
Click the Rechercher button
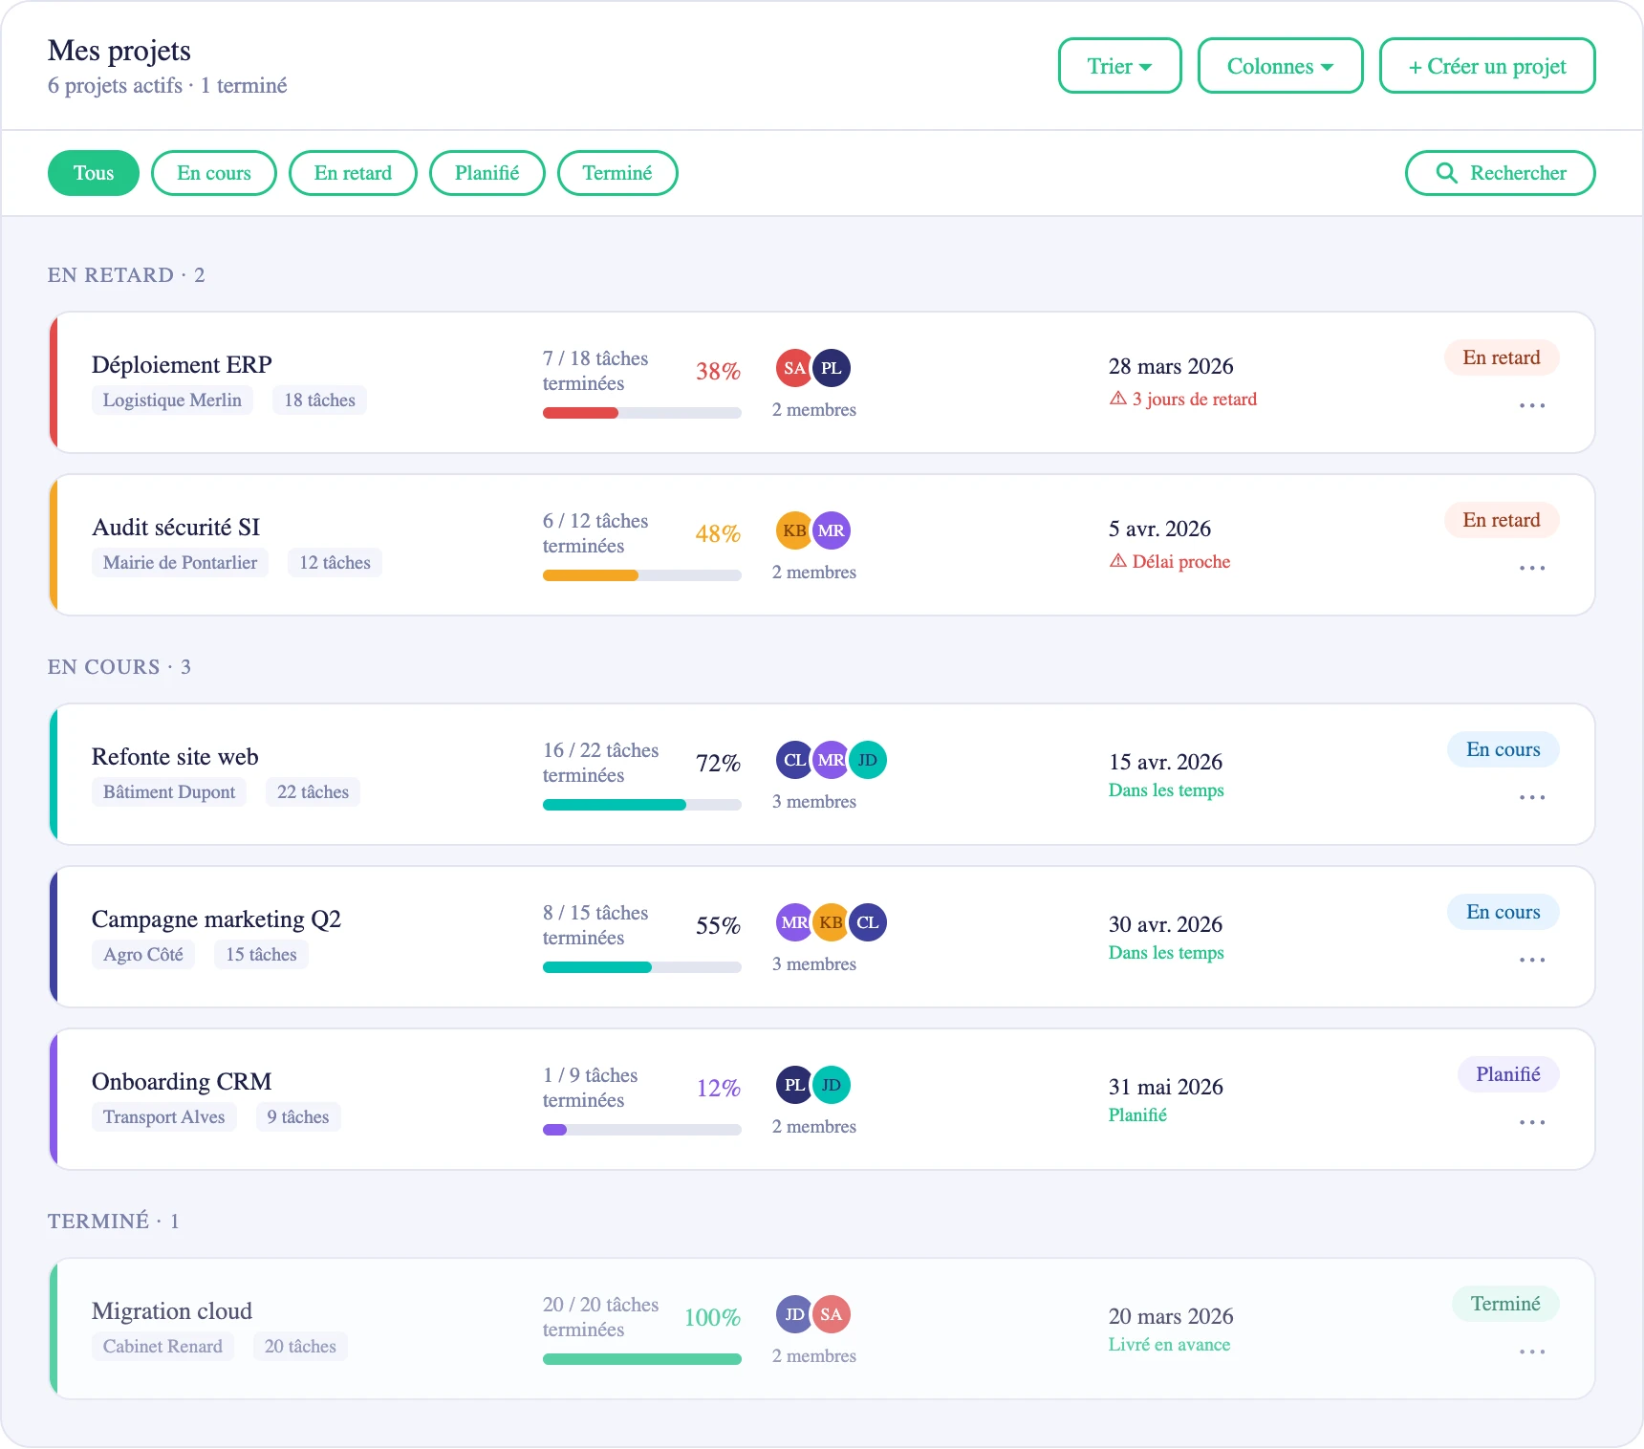[1500, 173]
